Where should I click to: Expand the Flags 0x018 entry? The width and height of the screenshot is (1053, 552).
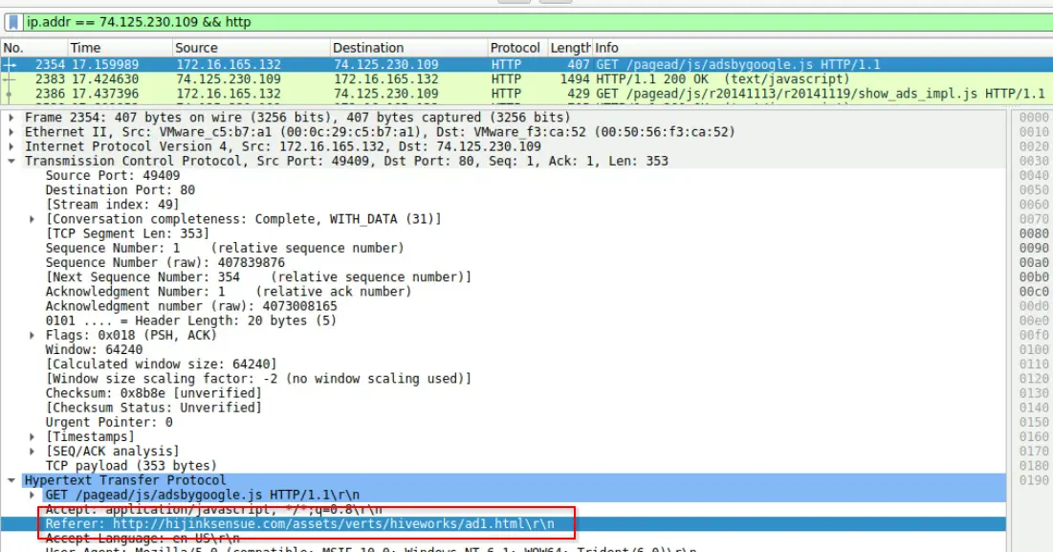(32, 335)
